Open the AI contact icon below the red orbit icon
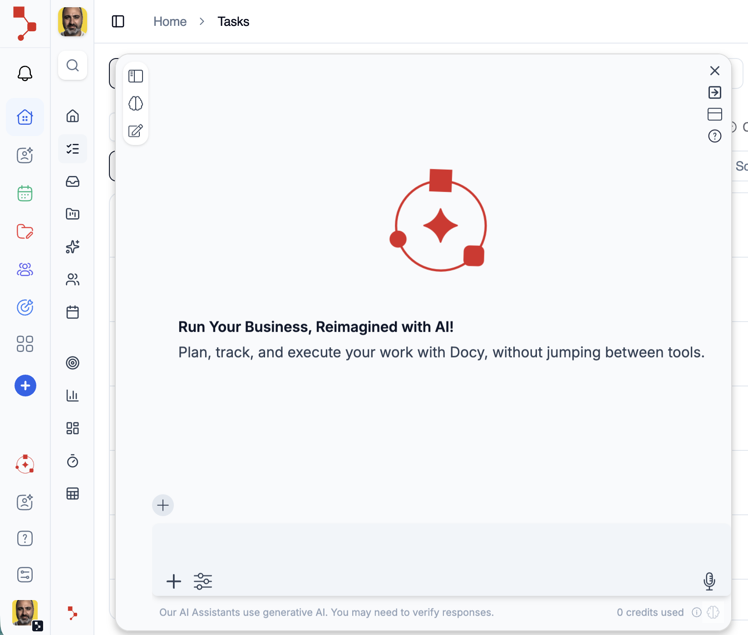 (x=25, y=502)
